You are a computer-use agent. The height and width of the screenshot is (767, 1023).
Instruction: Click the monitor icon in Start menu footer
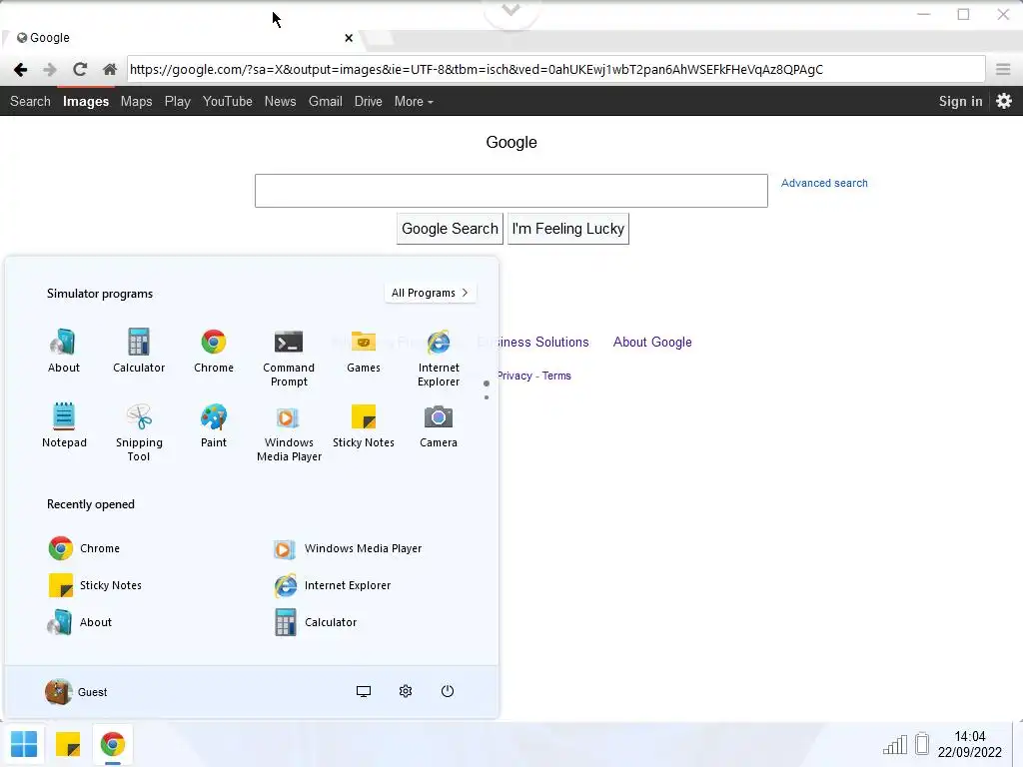pyautogui.click(x=364, y=691)
